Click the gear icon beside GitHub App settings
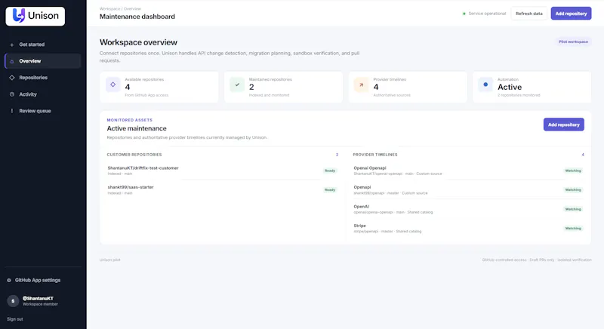This screenshot has width=604, height=329. click(x=9, y=280)
